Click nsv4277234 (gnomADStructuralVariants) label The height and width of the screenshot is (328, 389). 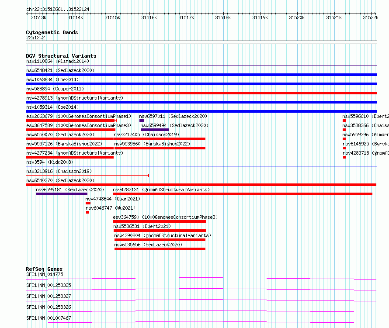(75, 153)
